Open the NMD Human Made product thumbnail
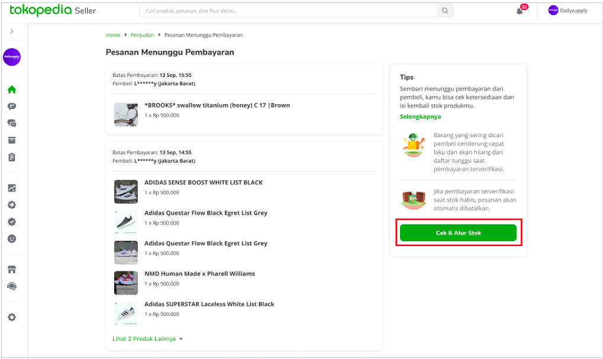The image size is (603, 359). [126, 283]
